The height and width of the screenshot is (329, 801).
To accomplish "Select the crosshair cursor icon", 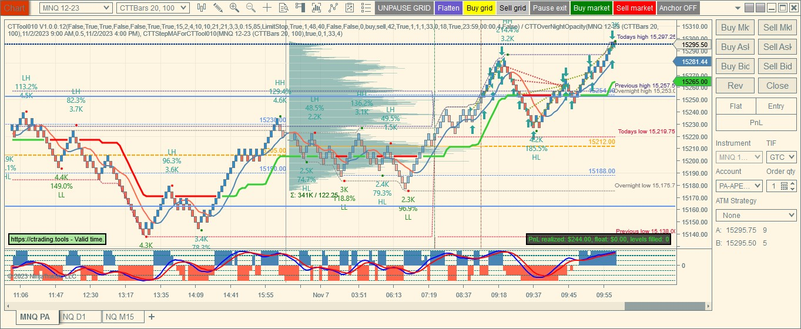I will pos(267,8).
